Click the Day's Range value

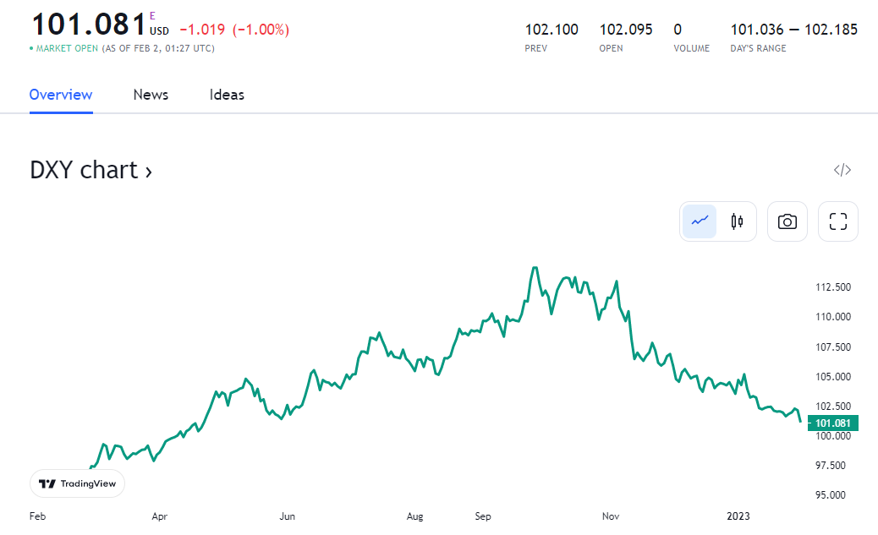coord(793,30)
